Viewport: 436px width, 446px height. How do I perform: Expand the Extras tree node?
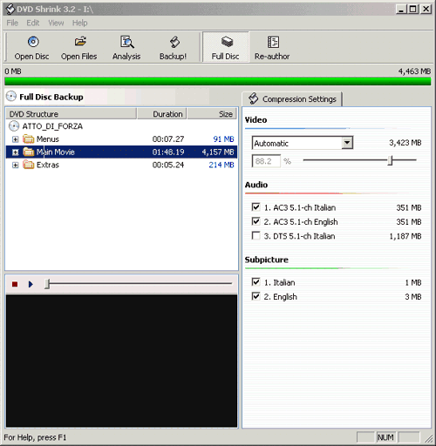coord(16,165)
